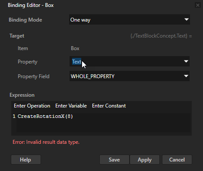203x171 pixels.
Task: Open the Enter Variable menu
Action: (x=71, y=106)
